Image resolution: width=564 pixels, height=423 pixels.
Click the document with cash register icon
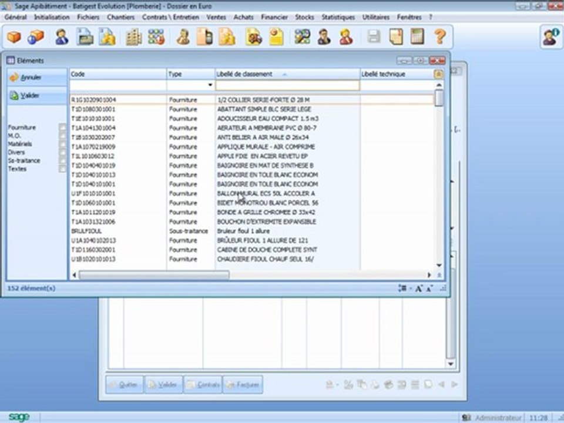click(85, 36)
